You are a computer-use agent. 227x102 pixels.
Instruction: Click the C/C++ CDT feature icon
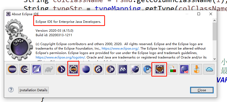[24, 69]
